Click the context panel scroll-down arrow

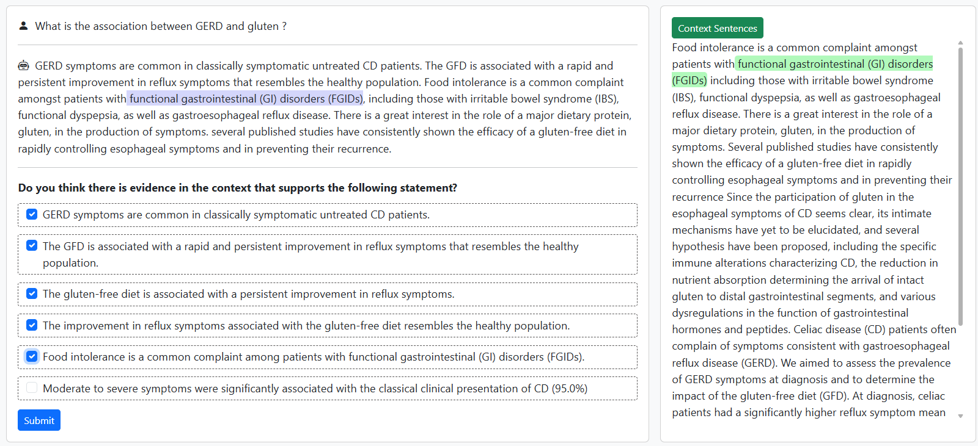pyautogui.click(x=960, y=416)
